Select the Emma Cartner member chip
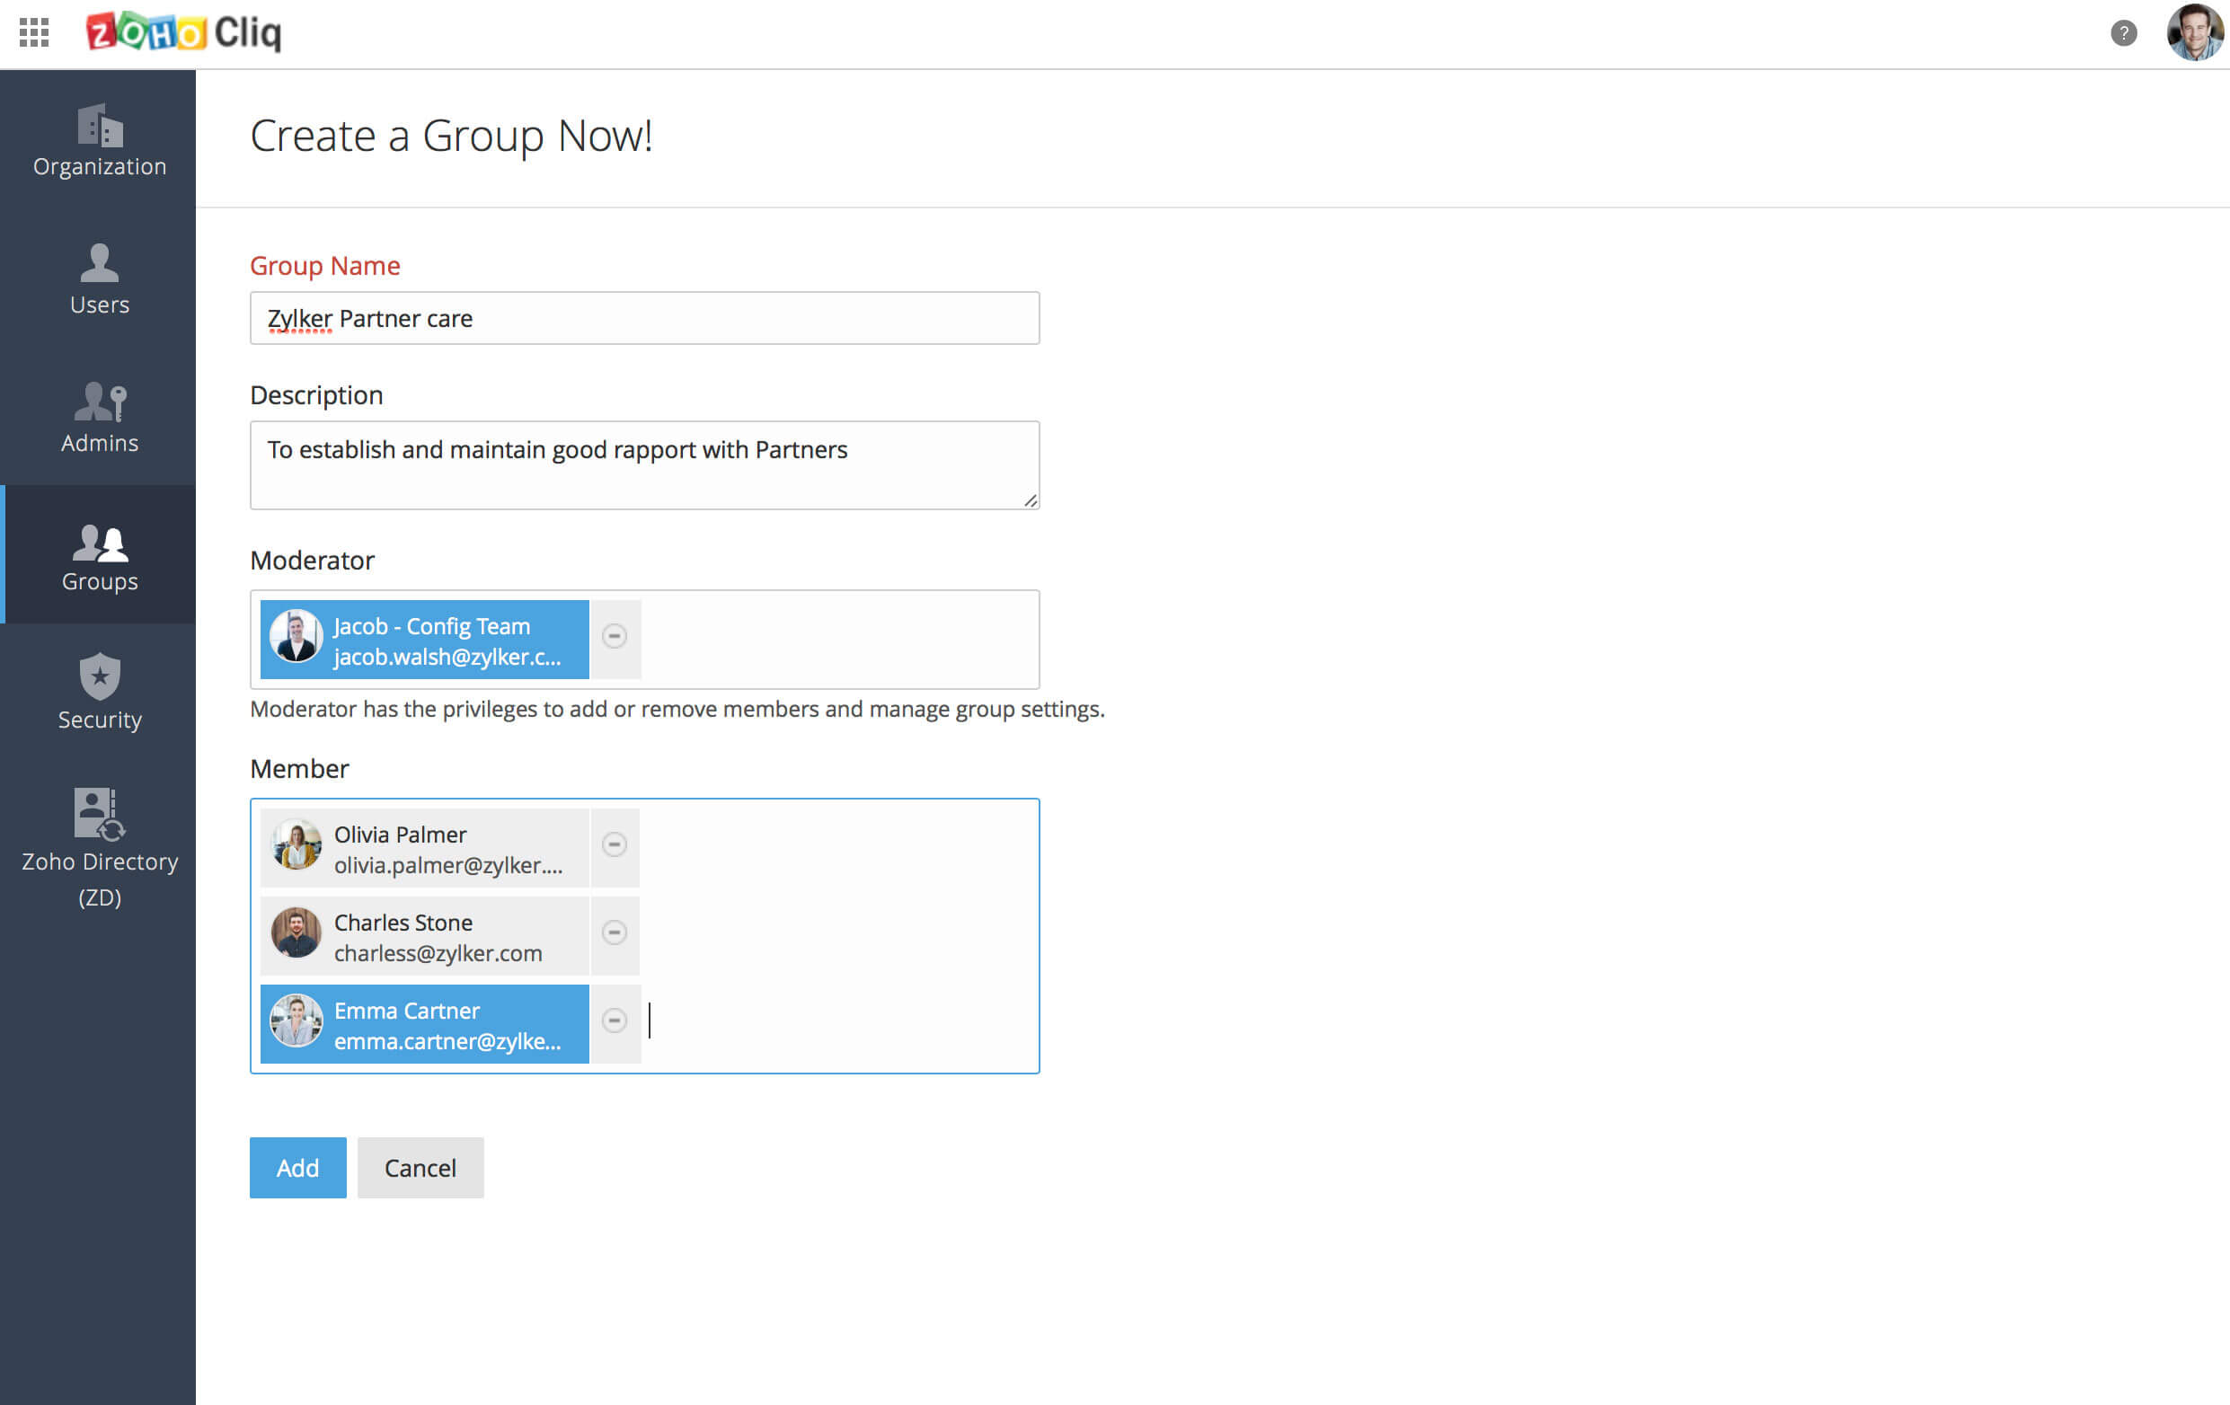Screen dimensions: 2230x1405 pyautogui.click(x=424, y=1024)
